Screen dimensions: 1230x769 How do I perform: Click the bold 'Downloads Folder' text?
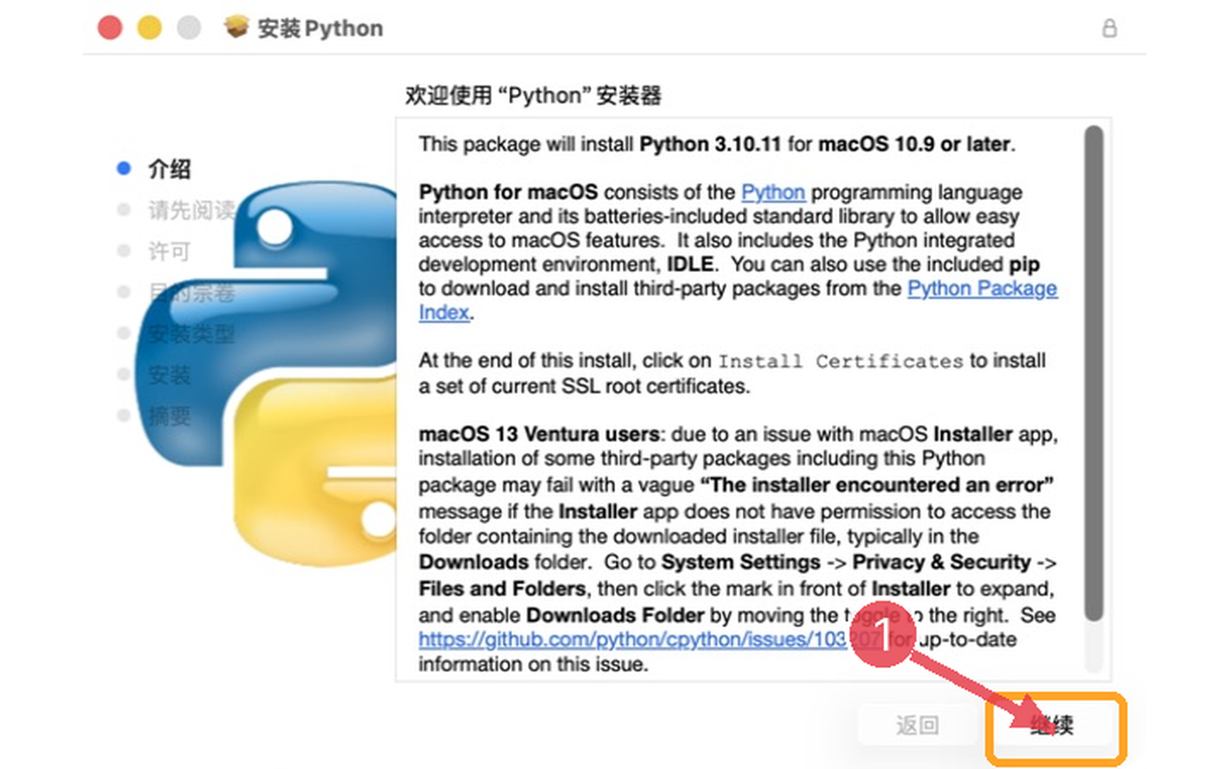(616, 614)
